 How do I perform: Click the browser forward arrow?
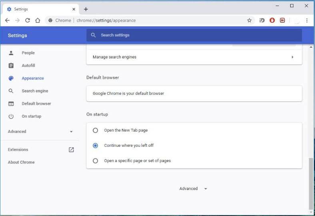(18, 20)
